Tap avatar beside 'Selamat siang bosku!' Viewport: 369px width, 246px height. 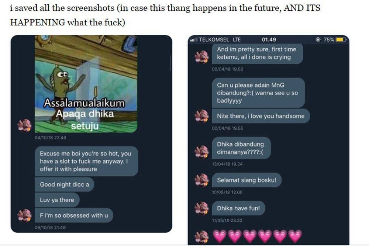pyautogui.click(x=202, y=180)
